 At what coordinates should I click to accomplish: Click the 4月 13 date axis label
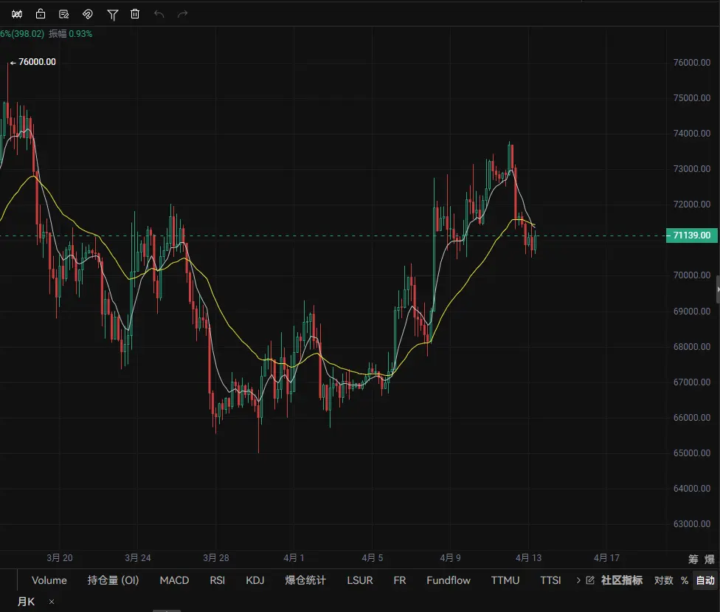[528, 558]
